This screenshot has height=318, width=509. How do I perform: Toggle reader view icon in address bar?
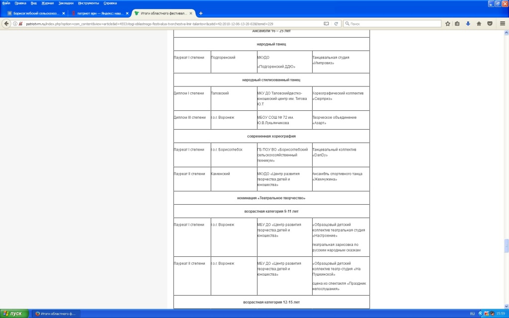326,24
